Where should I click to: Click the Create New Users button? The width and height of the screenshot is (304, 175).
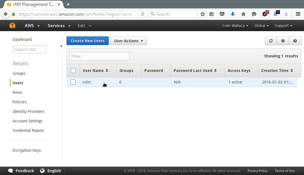click(87, 41)
